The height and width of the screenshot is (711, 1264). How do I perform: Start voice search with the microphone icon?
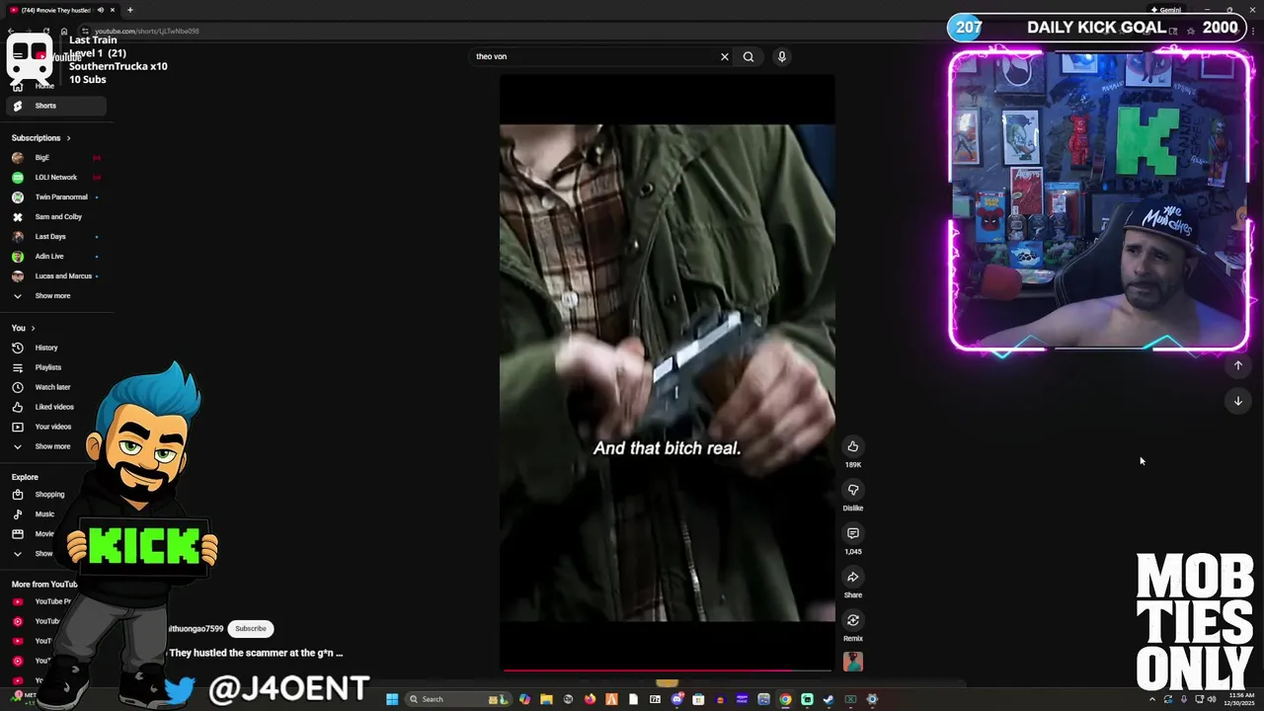782,56
